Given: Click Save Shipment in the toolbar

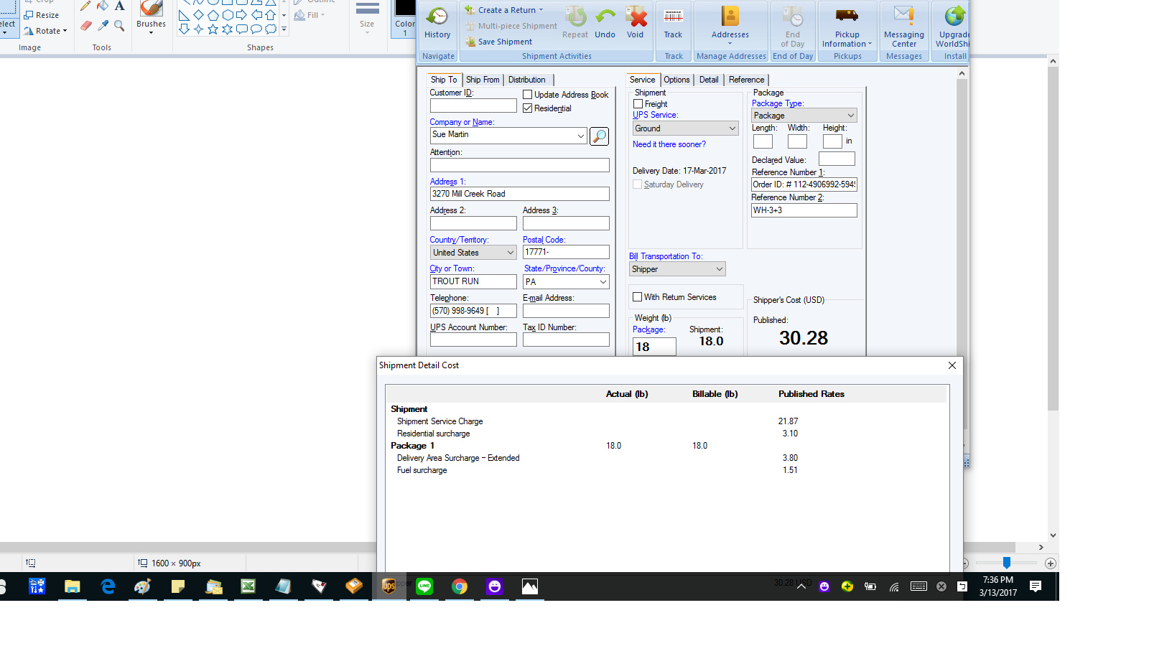Looking at the screenshot, I should tap(499, 42).
